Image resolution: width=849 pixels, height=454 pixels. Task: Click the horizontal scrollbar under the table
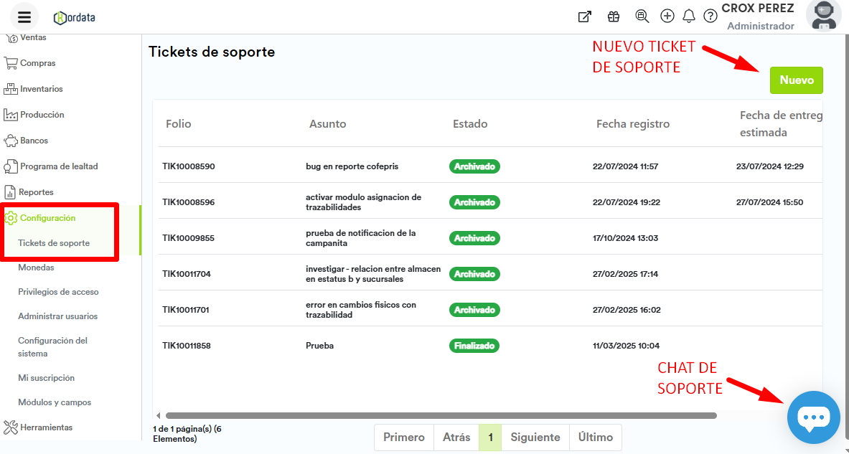point(441,415)
